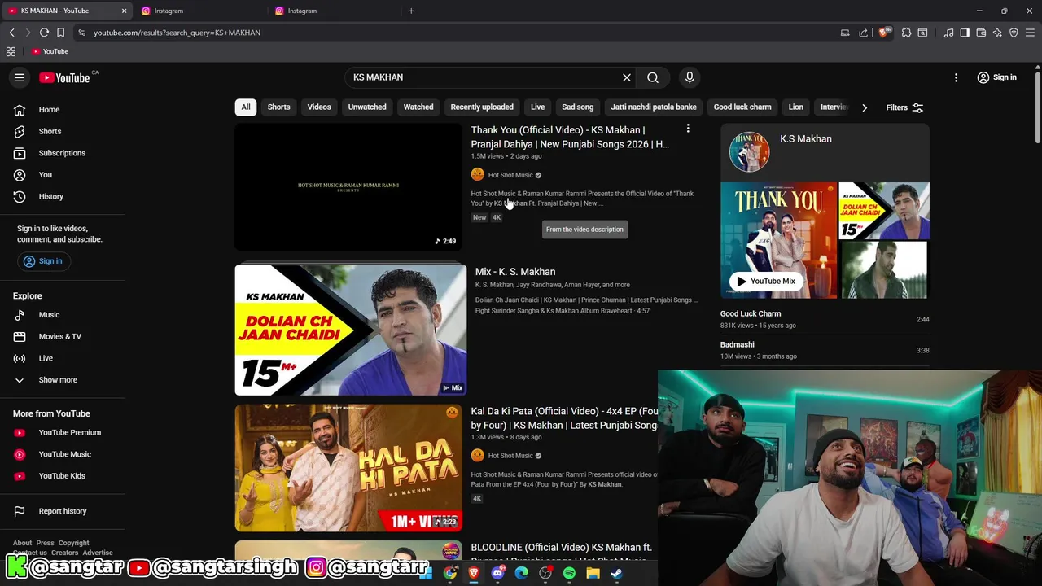The height and width of the screenshot is (586, 1042).
Task: Select the Sad song chip
Action: (578, 107)
